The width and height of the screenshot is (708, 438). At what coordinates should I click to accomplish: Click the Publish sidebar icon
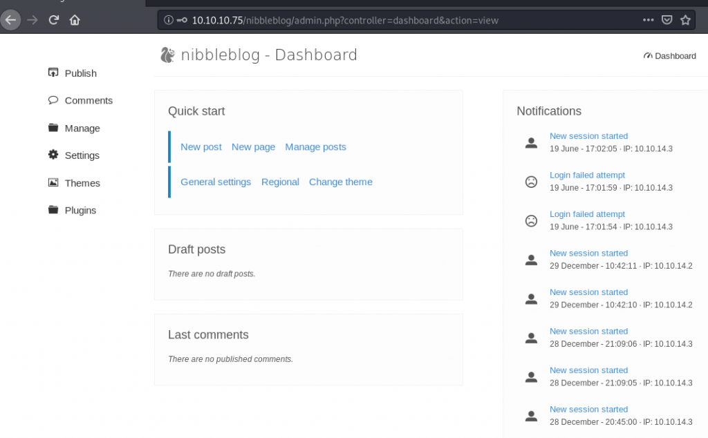53,72
